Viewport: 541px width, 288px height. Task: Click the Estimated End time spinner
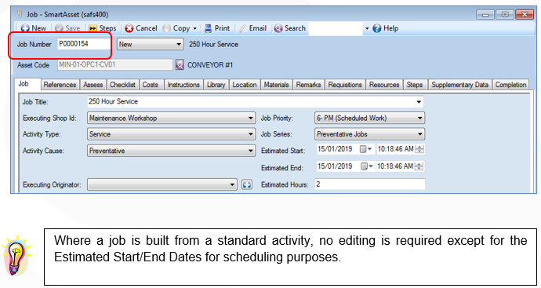(x=419, y=166)
